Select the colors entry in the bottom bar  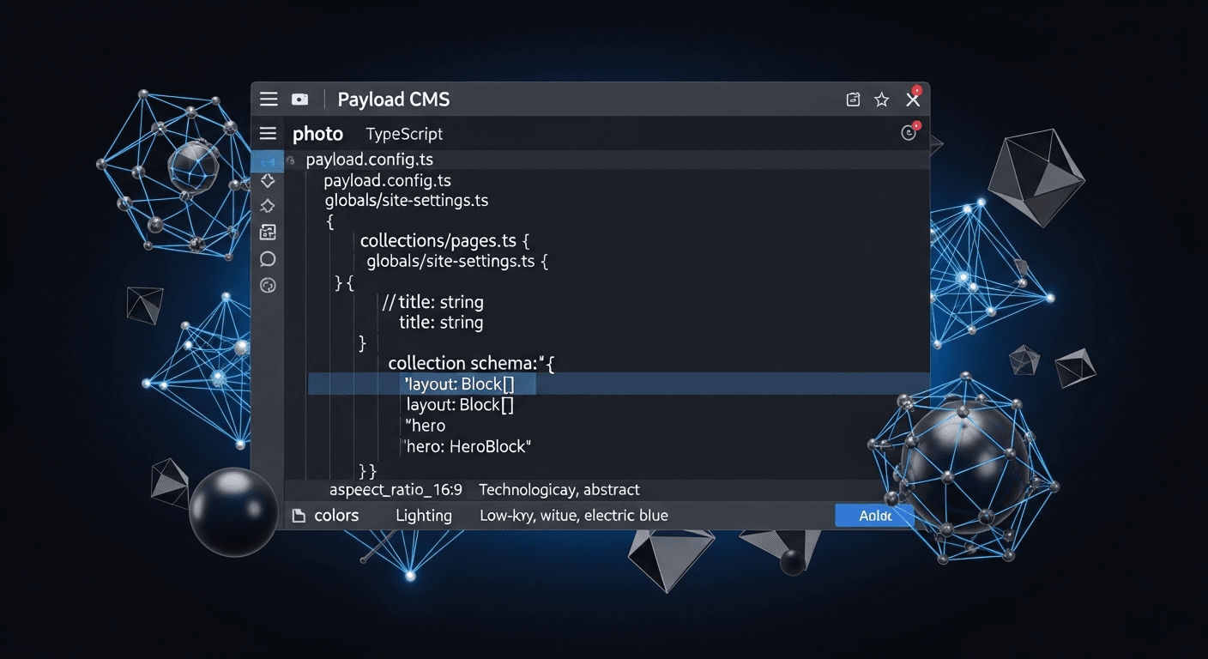[336, 516]
